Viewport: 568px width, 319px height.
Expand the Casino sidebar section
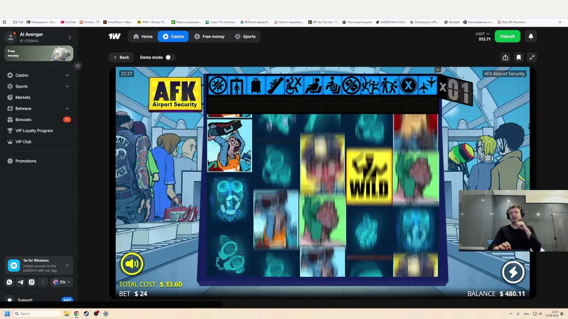67,75
